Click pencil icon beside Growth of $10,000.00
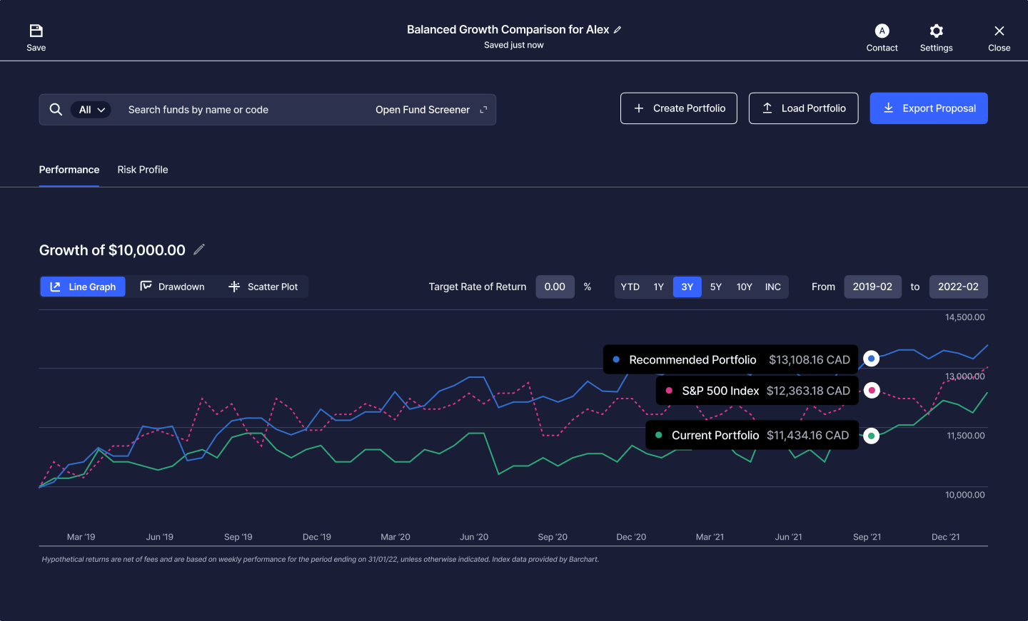 (x=199, y=250)
